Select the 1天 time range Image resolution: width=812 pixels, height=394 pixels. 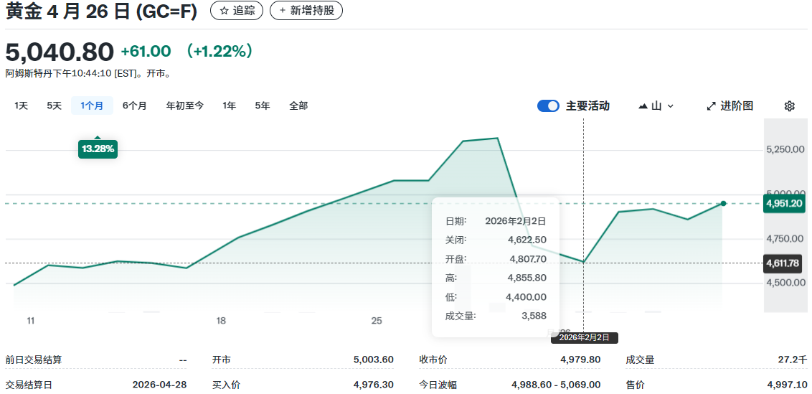22,105
